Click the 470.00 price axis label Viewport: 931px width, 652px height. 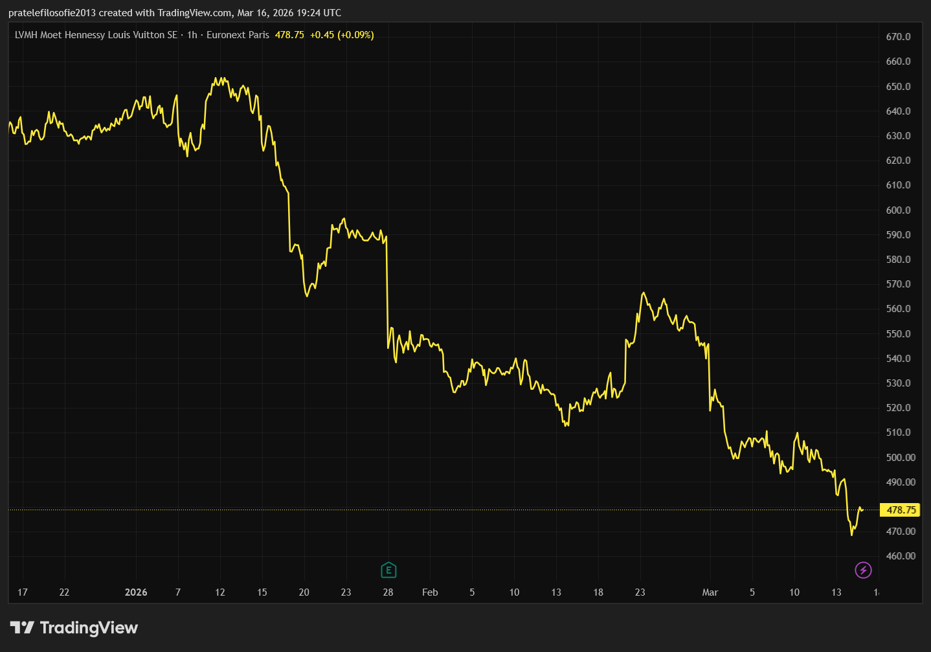tap(901, 532)
